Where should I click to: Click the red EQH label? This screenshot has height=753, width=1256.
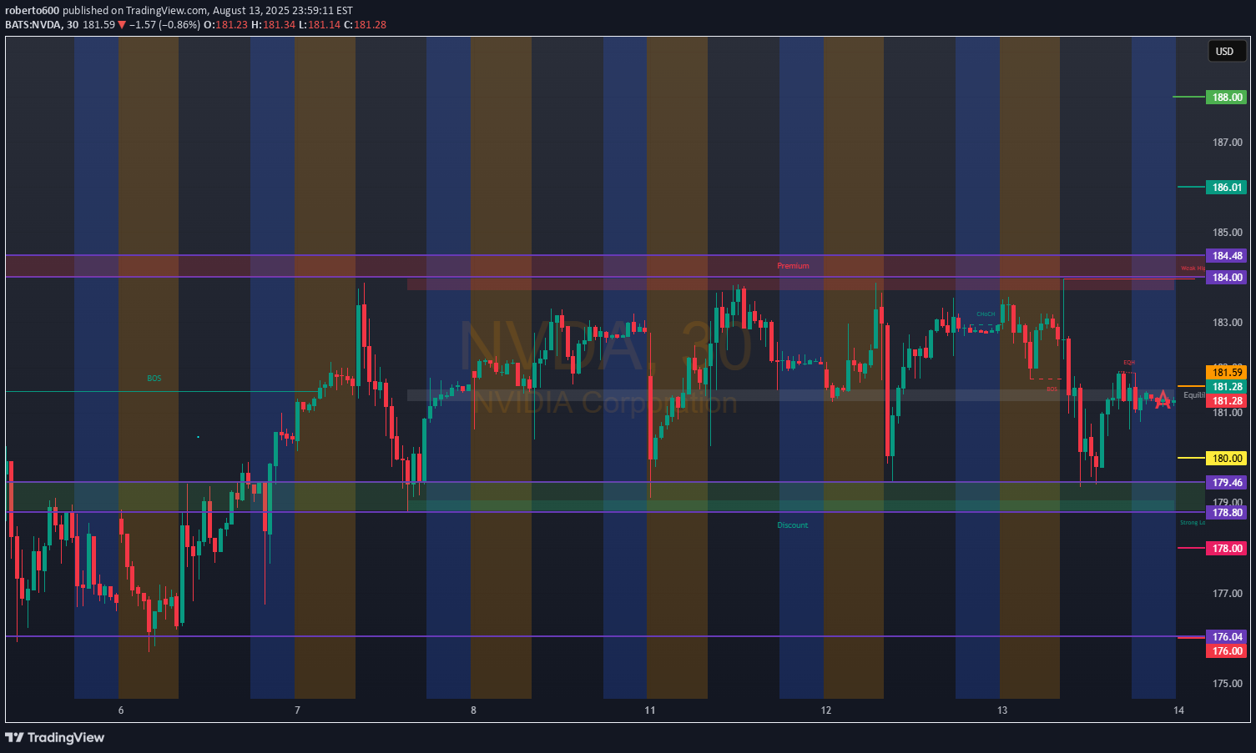point(1129,363)
